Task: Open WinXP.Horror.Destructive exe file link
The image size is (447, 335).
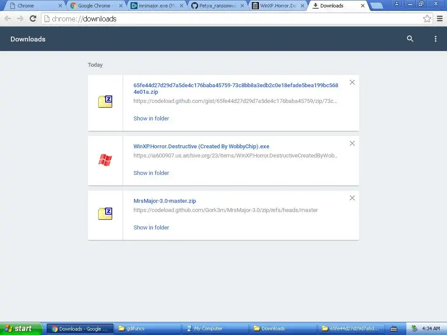Action: pyautogui.click(x=201, y=147)
